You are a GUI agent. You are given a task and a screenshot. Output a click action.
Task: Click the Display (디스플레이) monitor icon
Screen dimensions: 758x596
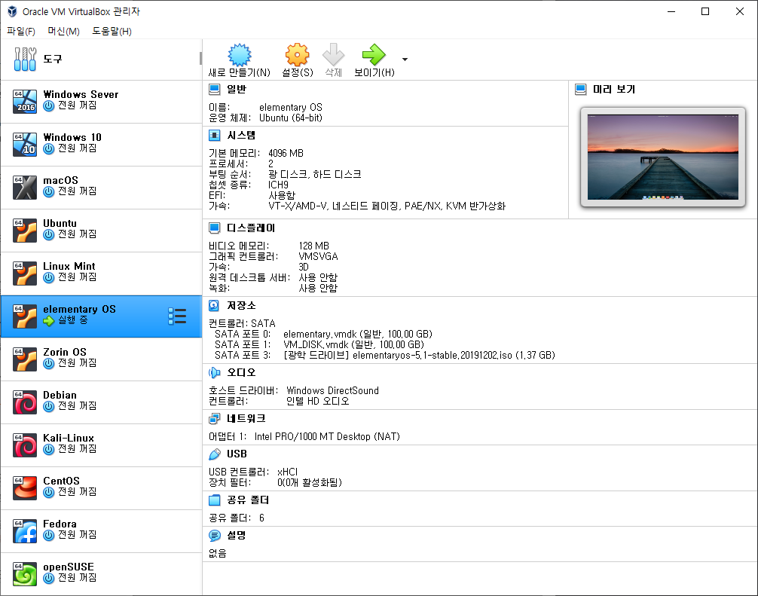[214, 228]
